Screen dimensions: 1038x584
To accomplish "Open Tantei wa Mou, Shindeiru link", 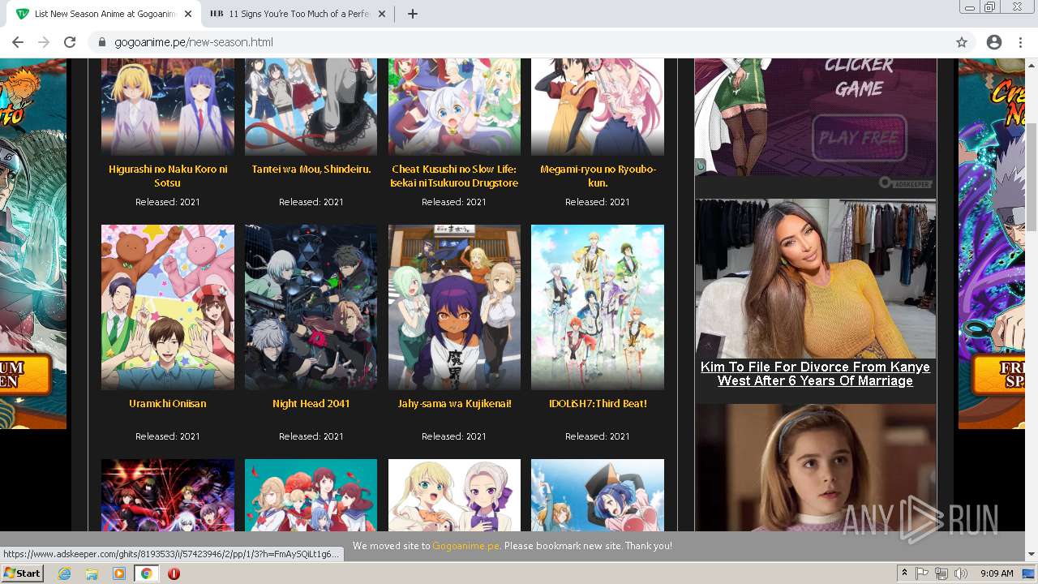I will click(x=311, y=169).
